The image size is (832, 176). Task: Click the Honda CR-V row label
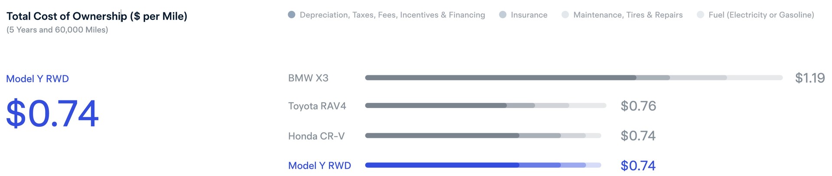(x=316, y=136)
